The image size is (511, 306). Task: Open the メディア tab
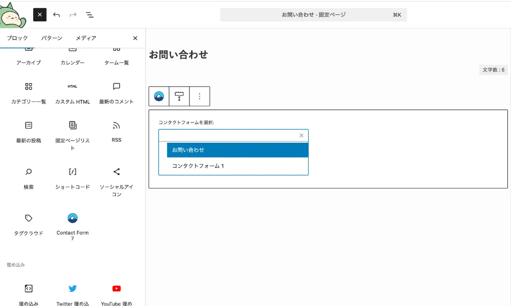pyautogui.click(x=84, y=38)
